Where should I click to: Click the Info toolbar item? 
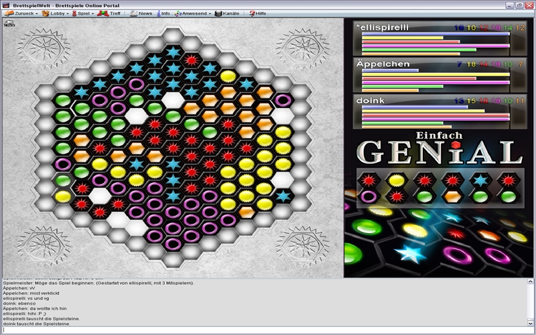pos(163,13)
